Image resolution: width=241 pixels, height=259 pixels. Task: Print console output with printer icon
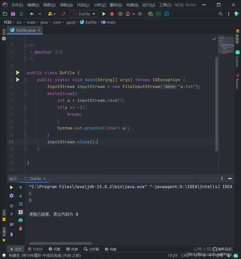(x=21, y=220)
